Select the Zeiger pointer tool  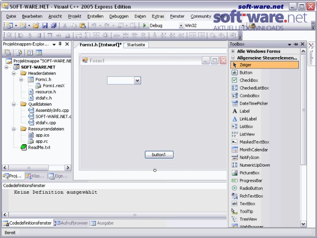265,65
